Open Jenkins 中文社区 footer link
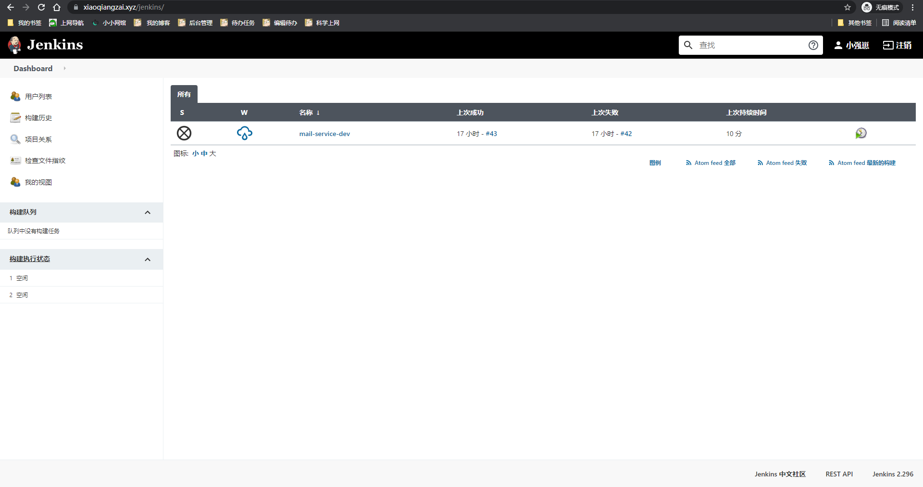Image resolution: width=923 pixels, height=487 pixels. point(780,474)
